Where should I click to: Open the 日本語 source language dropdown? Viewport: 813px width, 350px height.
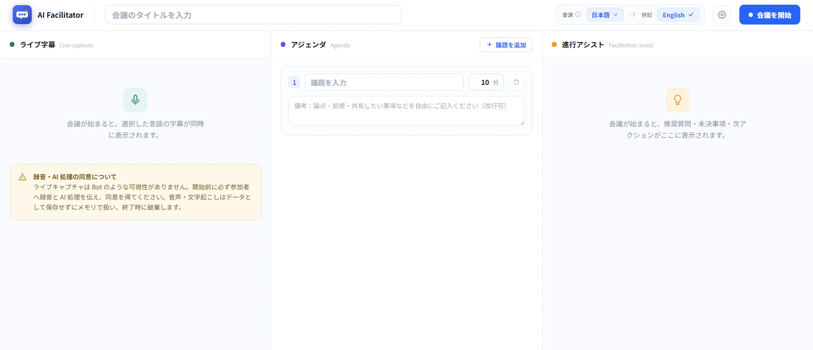(605, 15)
